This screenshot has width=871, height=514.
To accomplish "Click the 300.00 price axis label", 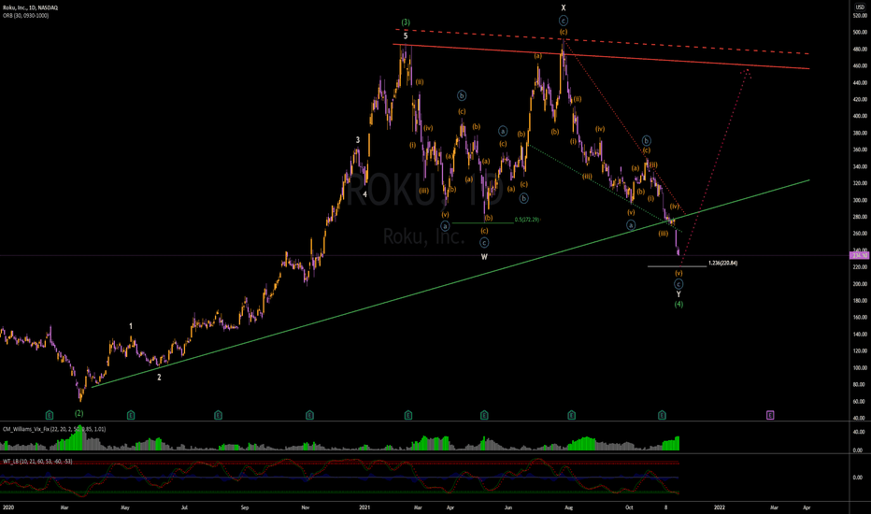I will click(x=860, y=200).
